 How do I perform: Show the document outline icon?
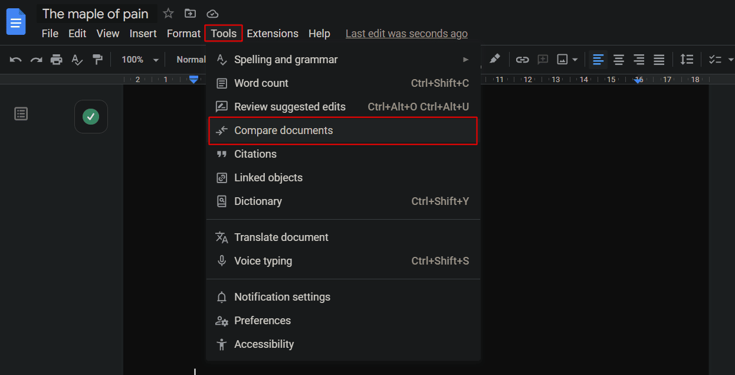21,113
